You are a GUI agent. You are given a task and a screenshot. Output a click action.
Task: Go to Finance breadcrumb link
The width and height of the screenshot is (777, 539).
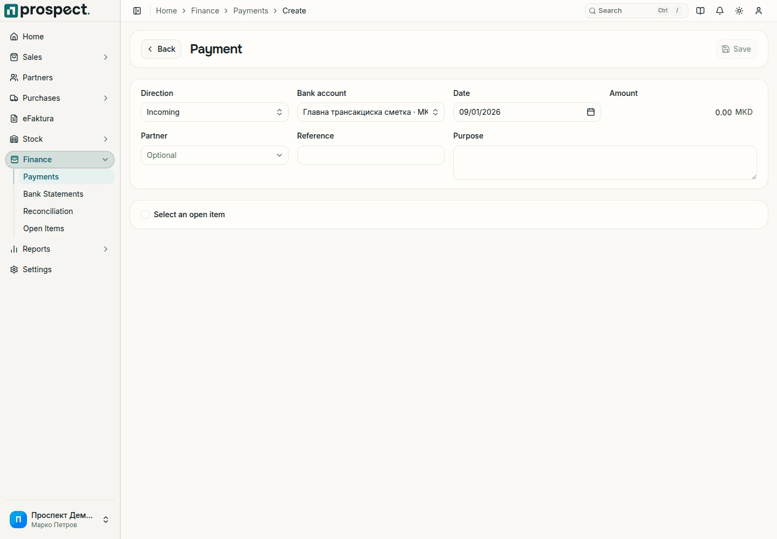205,11
